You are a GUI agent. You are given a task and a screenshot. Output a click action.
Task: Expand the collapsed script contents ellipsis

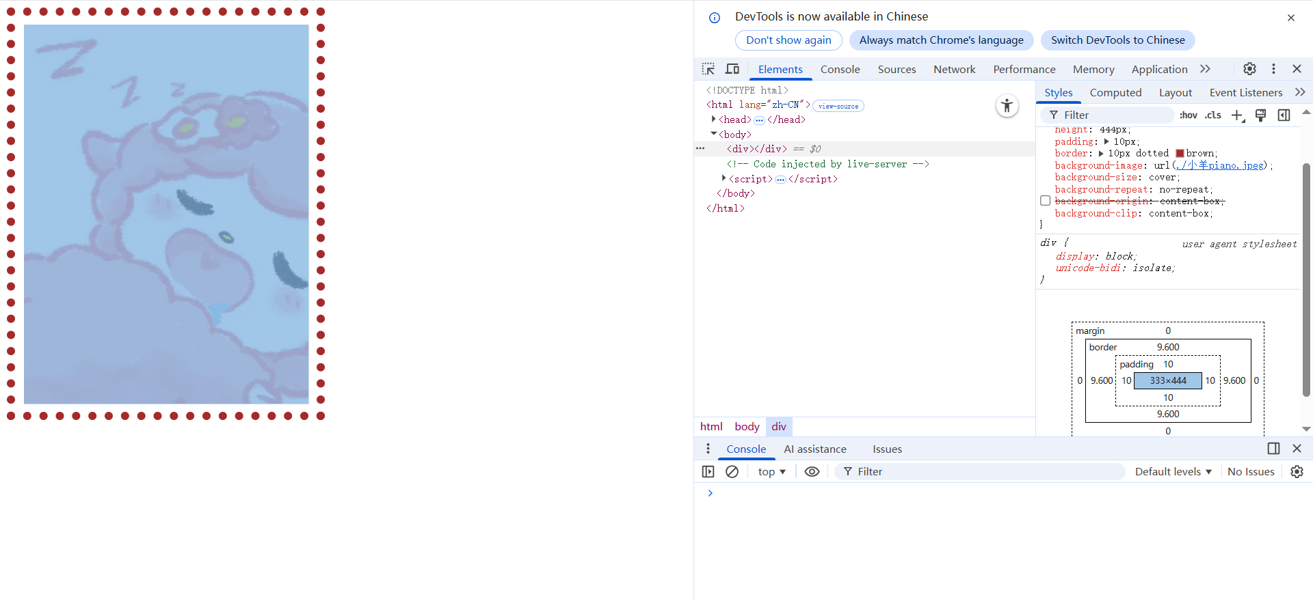point(780,180)
